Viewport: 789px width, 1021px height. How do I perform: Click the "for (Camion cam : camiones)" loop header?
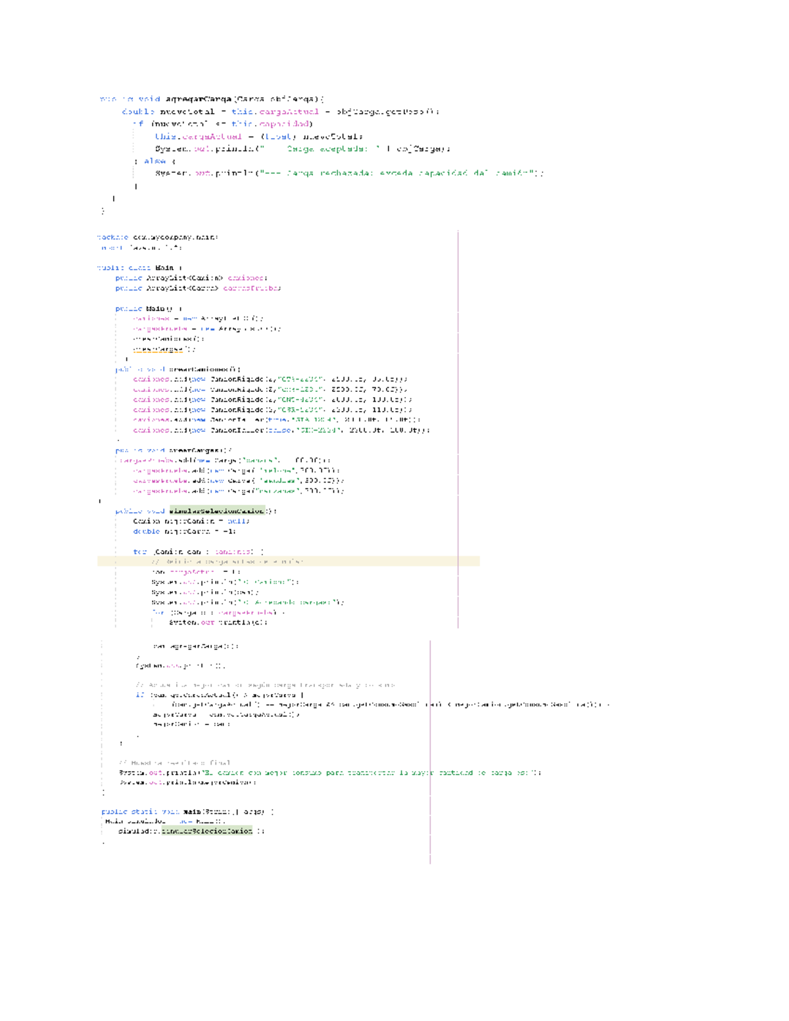(199, 552)
